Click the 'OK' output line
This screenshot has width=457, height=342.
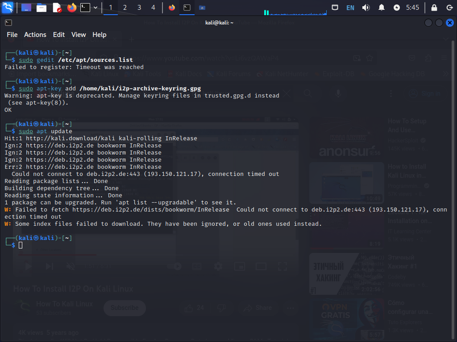pyautogui.click(x=8, y=110)
